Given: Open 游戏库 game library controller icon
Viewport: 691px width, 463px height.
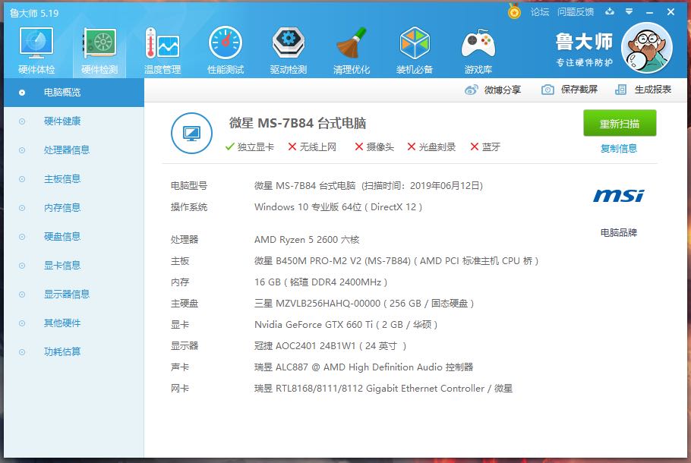Looking at the screenshot, I should [x=478, y=50].
